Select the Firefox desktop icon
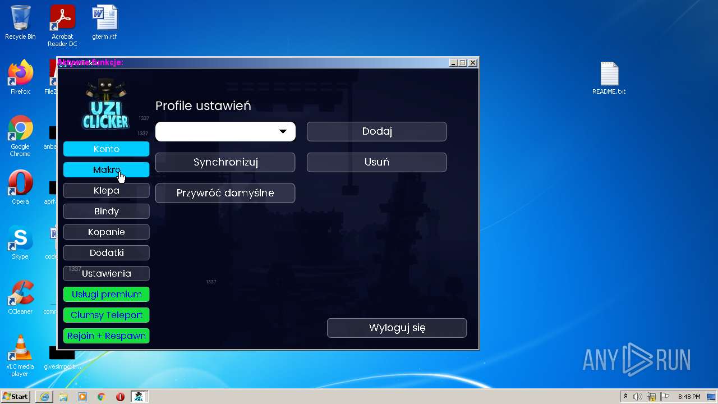 pyautogui.click(x=20, y=77)
